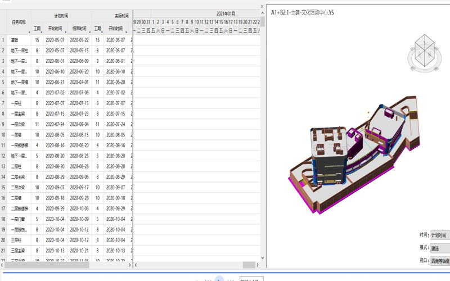This screenshot has height=281, width=450.
Task: Click planned end date 2020-07-01 in row 5
Action: [x=79, y=82]
